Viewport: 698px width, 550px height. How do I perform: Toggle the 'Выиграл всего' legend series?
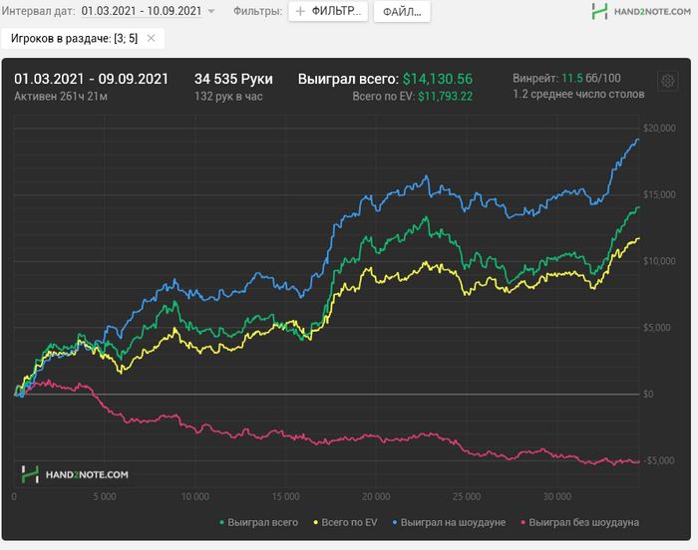258,522
